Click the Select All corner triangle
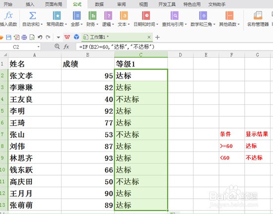Image resolution: width=273 pixels, height=214 pixels. click(5, 55)
